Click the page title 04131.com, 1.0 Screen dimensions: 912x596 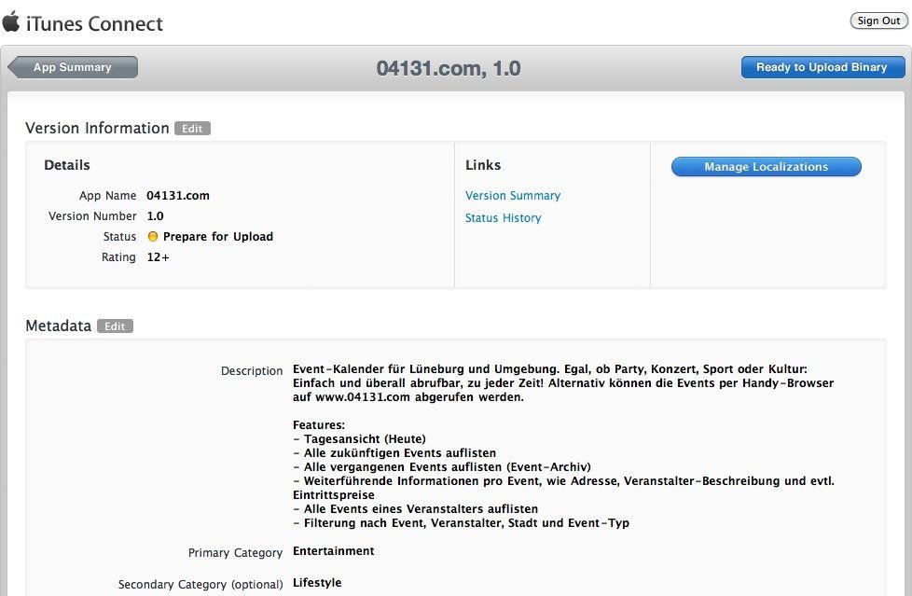(x=449, y=68)
